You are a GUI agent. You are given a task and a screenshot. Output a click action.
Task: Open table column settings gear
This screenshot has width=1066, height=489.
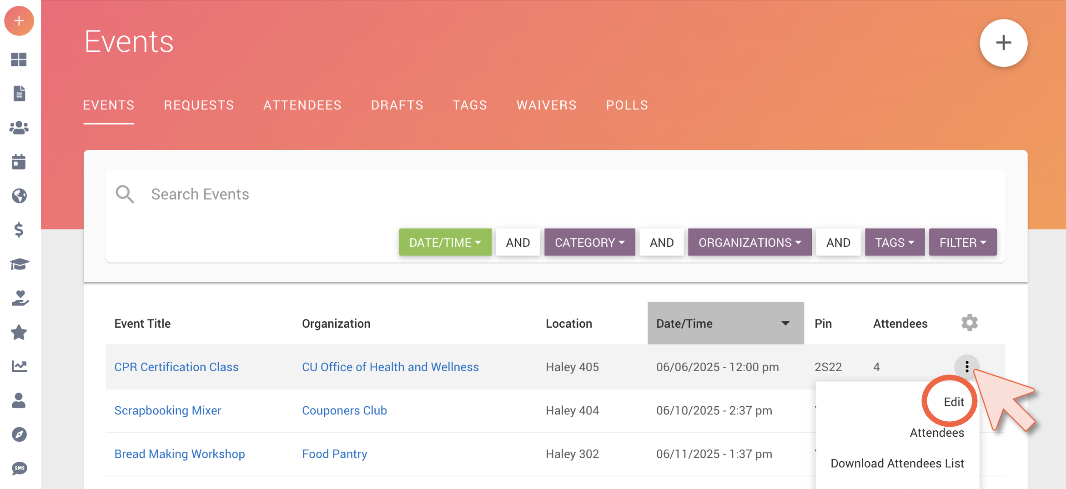pyautogui.click(x=969, y=323)
